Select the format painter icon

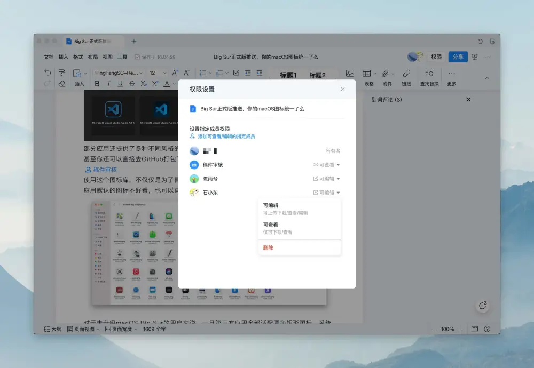61,73
